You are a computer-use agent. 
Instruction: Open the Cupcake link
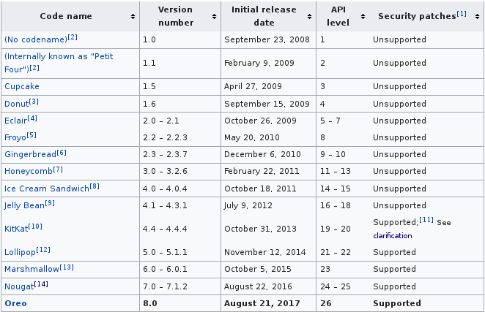[x=22, y=86]
